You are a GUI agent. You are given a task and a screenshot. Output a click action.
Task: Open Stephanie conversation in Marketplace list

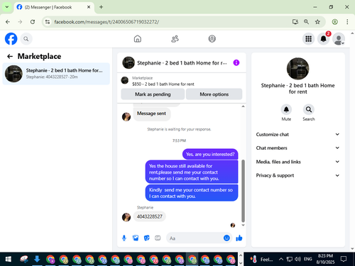point(56,74)
